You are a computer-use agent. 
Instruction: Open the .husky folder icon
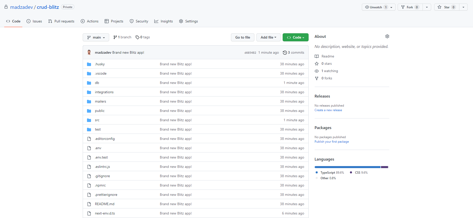[x=89, y=64]
